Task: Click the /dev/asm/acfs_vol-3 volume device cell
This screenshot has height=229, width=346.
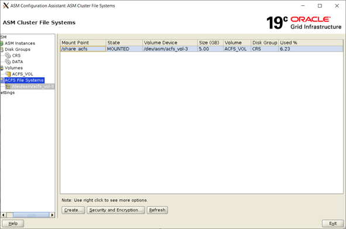Action: (x=170, y=49)
